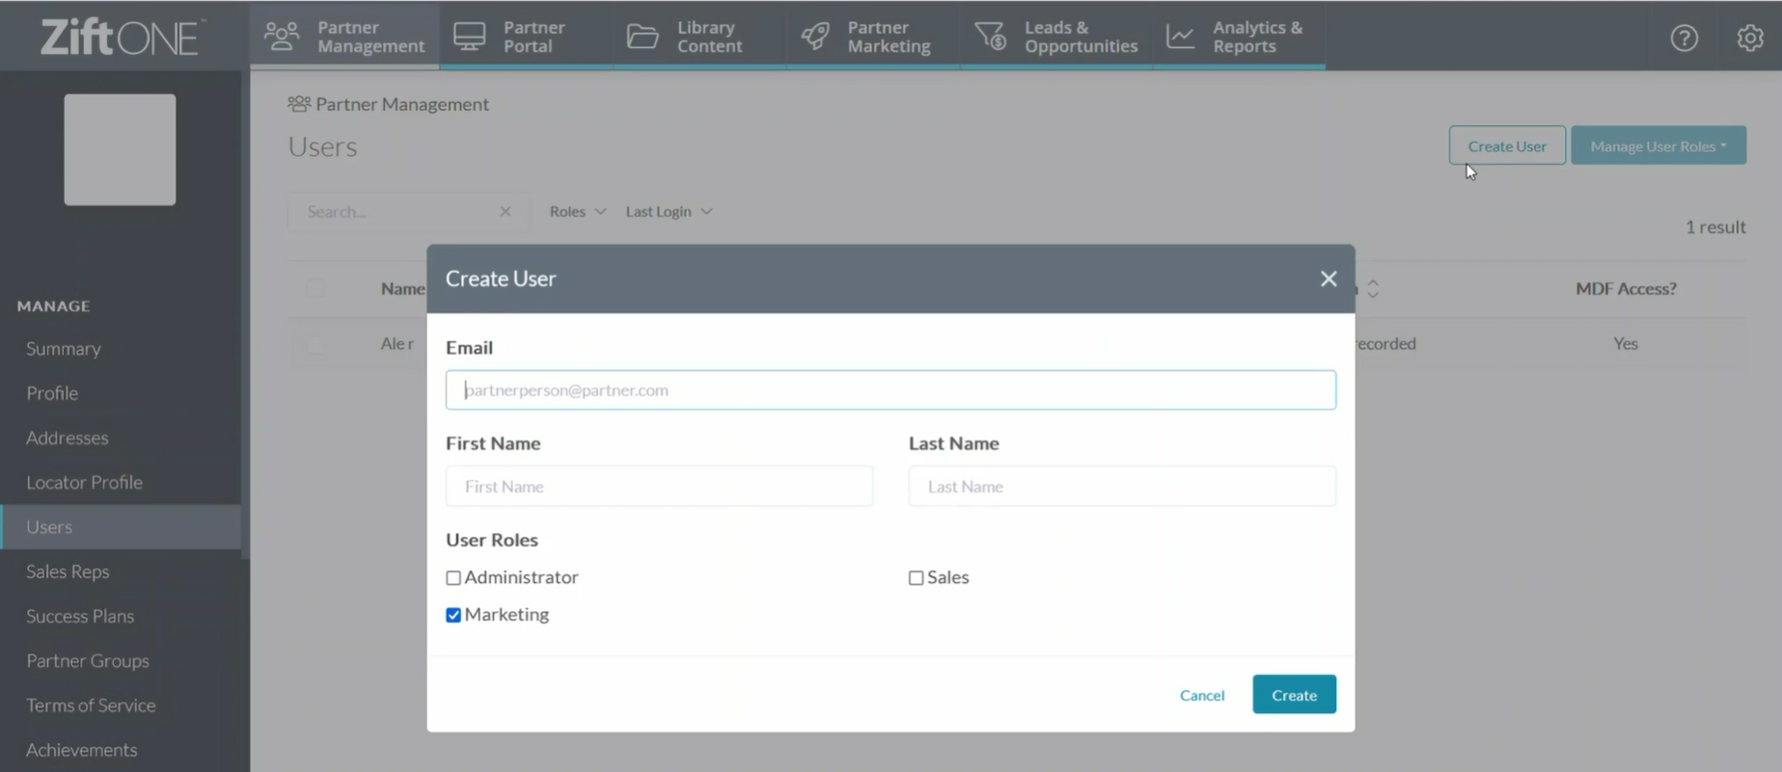Click the MDF Access? column header

[1626, 288]
